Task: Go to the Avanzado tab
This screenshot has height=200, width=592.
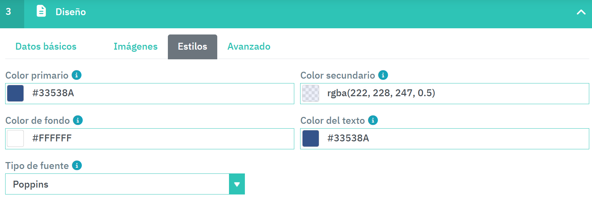Action: click(x=249, y=47)
